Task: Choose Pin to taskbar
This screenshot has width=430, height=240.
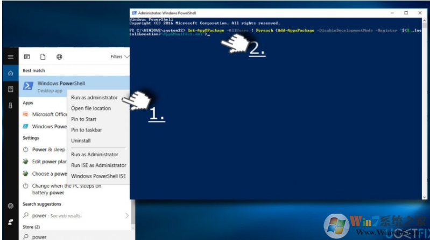Action: [86, 130]
